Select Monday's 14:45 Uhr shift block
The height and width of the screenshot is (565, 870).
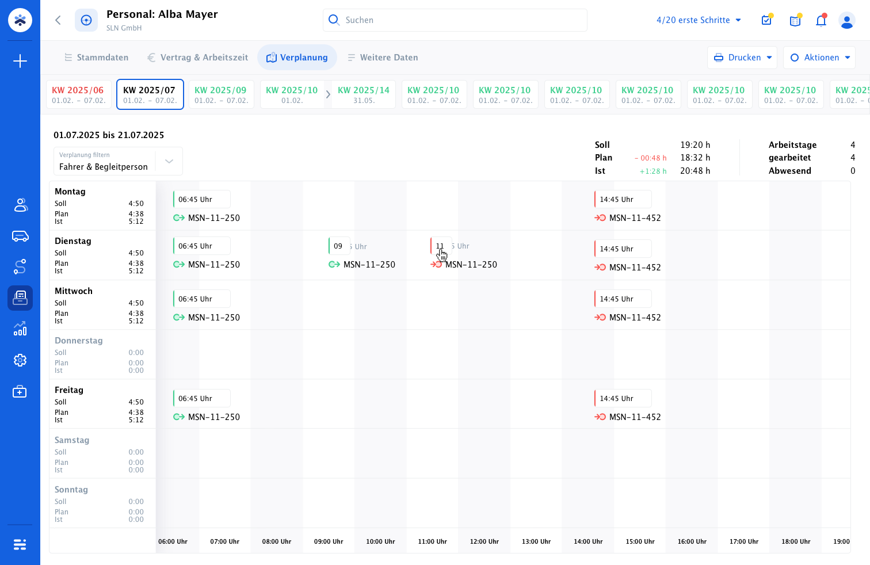point(623,199)
